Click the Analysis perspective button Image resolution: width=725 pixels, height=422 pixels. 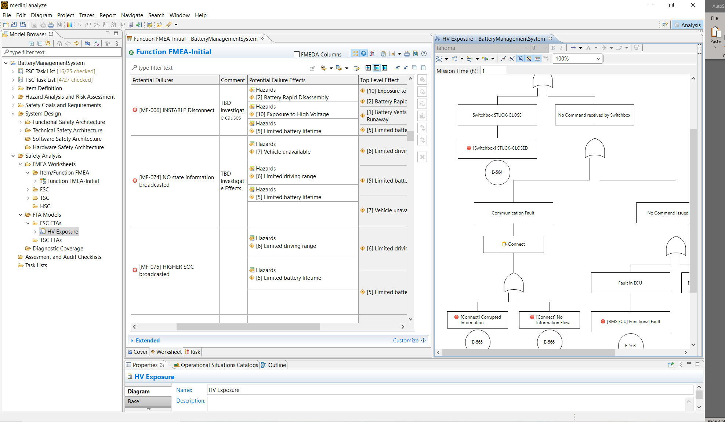[x=688, y=25]
